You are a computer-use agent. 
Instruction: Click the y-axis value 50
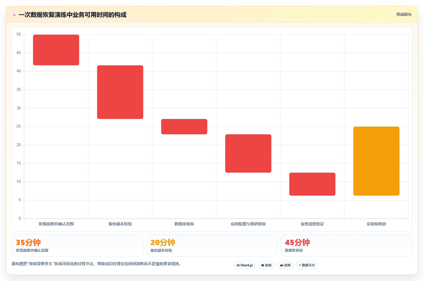pos(19,34)
